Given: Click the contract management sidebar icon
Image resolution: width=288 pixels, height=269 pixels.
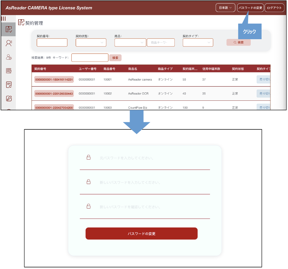Looking at the screenshot, I should [x=9, y=29].
